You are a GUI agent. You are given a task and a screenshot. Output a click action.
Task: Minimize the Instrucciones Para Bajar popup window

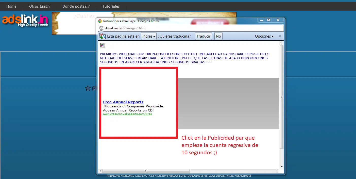(x=261, y=20)
